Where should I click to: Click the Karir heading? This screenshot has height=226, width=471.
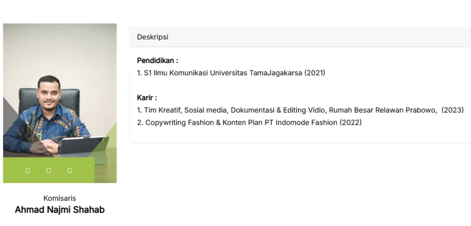click(147, 98)
